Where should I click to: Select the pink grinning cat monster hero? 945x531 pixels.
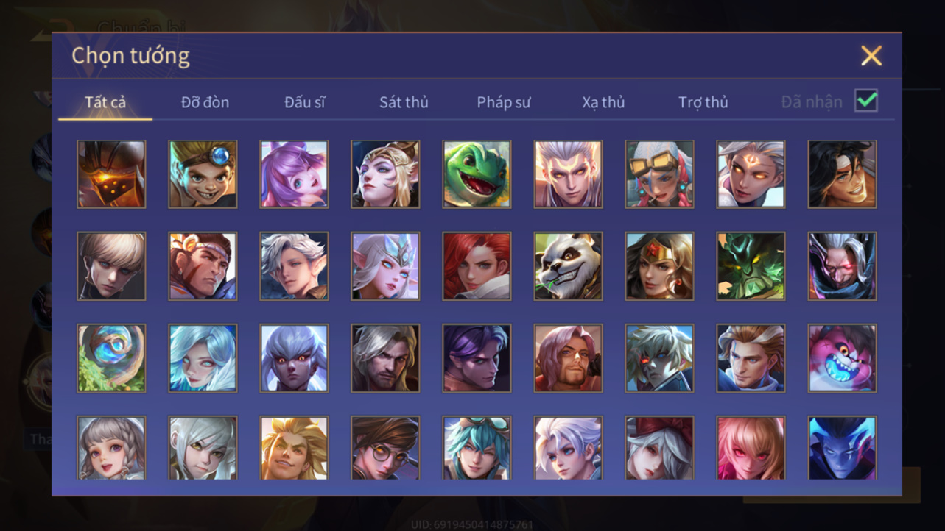click(842, 358)
